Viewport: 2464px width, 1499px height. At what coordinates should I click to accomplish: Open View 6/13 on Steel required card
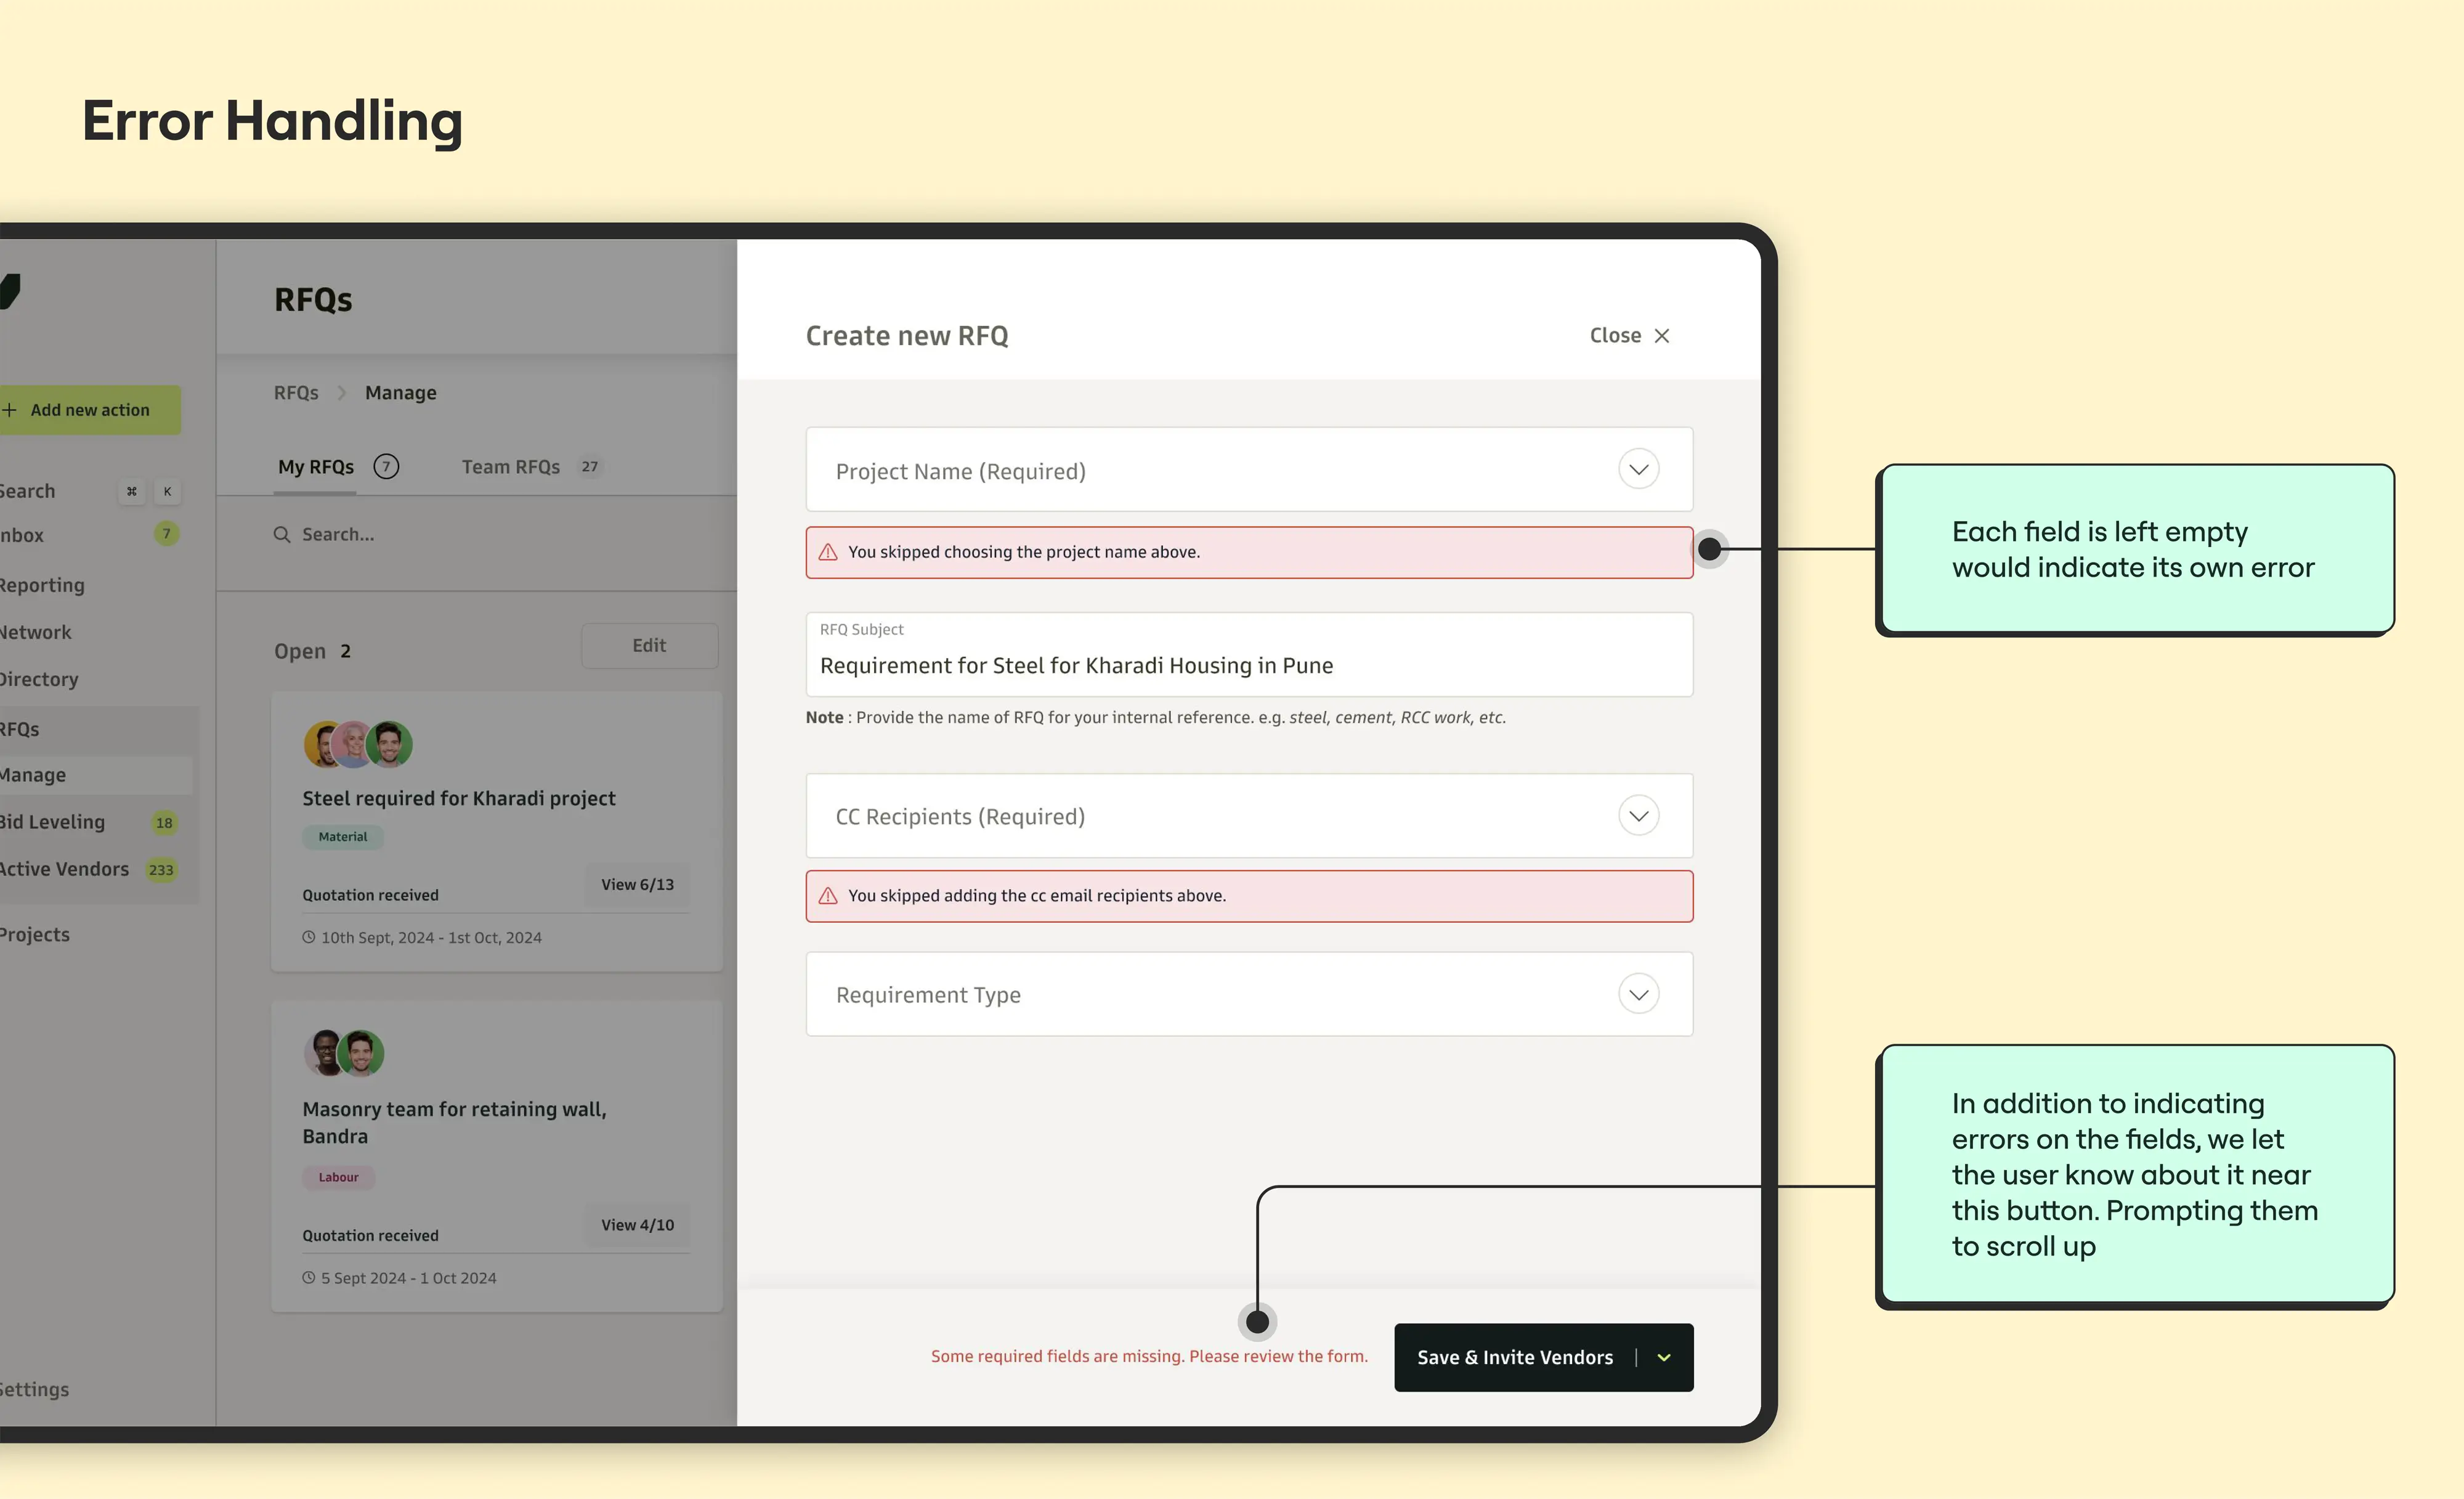point(637,885)
